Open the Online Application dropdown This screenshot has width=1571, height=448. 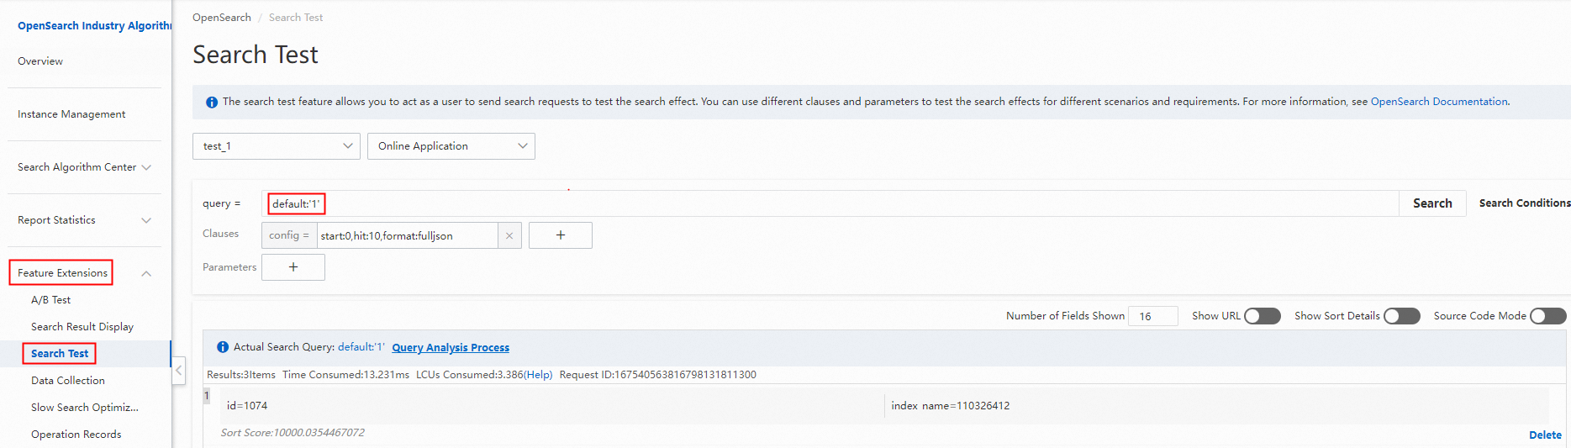click(451, 146)
